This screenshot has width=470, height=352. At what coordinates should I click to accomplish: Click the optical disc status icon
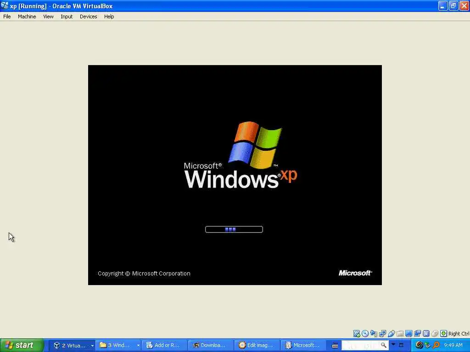coord(365,334)
